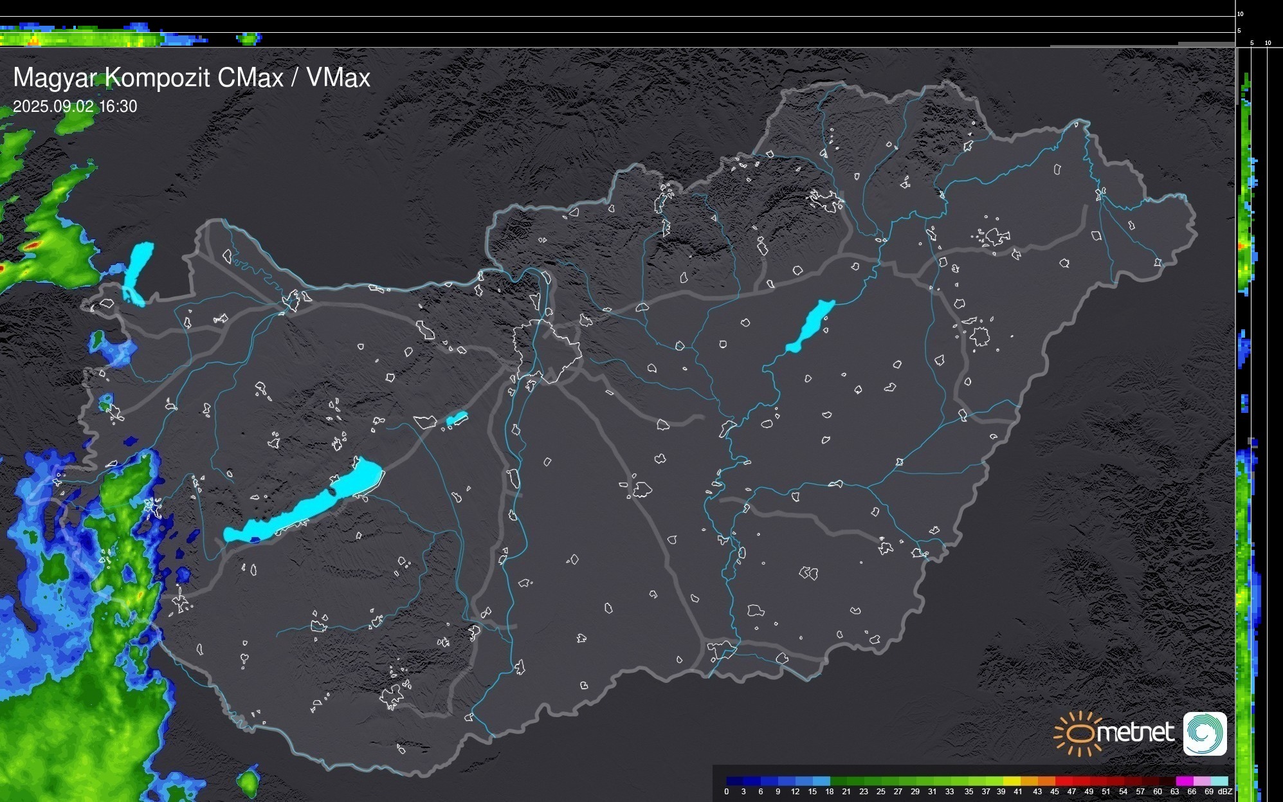Click the light blue 15 dBZ legend swatch
Image resolution: width=1283 pixels, height=802 pixels.
point(821,781)
